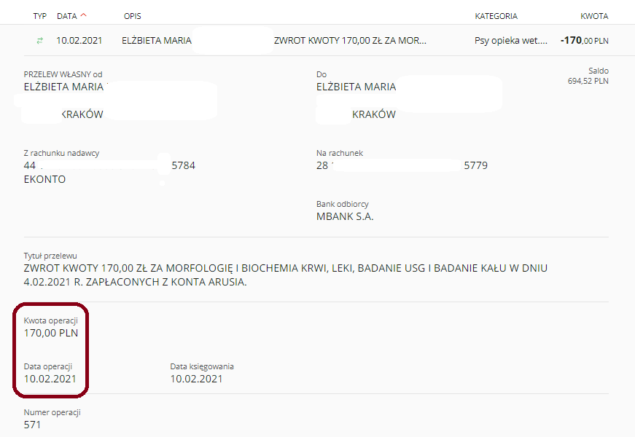Sort transactions by DATA column

66,16
